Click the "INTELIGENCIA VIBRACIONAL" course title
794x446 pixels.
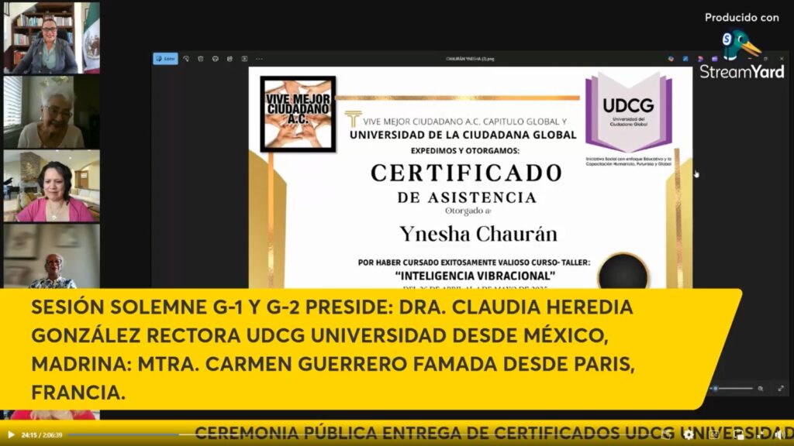[x=475, y=276]
